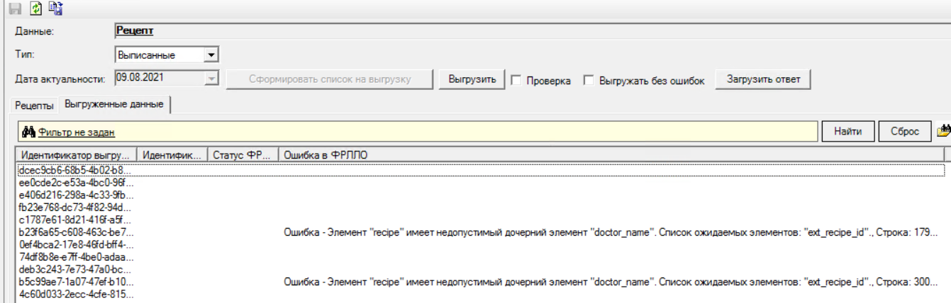The height and width of the screenshot is (303, 951).
Task: Toggle Выгружать без ошибок checkbox
Action: [589, 80]
